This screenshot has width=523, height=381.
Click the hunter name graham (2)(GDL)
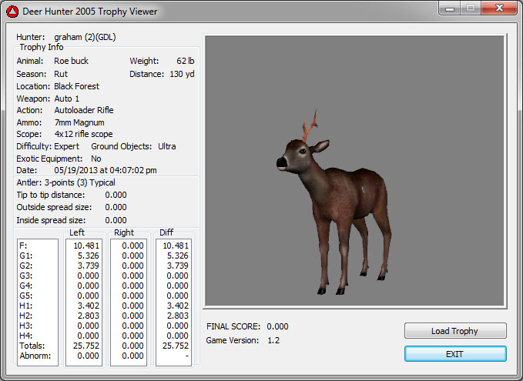85,37
